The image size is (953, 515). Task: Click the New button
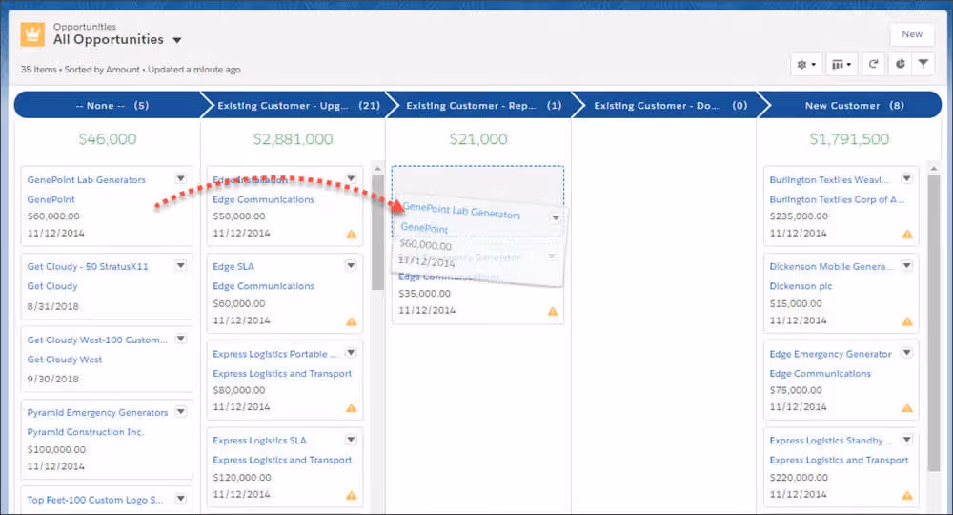[x=912, y=34]
